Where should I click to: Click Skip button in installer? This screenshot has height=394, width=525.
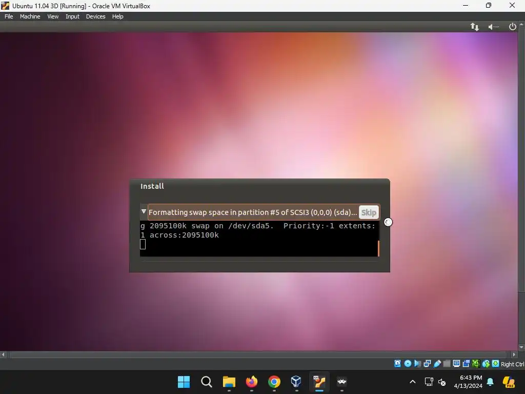coord(369,212)
